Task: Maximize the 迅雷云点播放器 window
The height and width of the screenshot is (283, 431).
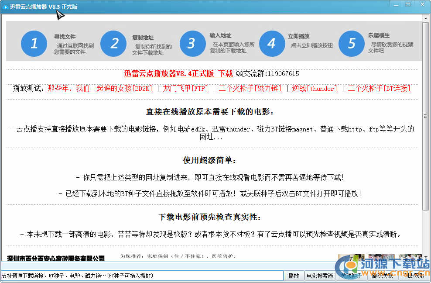Action: (x=408, y=5)
